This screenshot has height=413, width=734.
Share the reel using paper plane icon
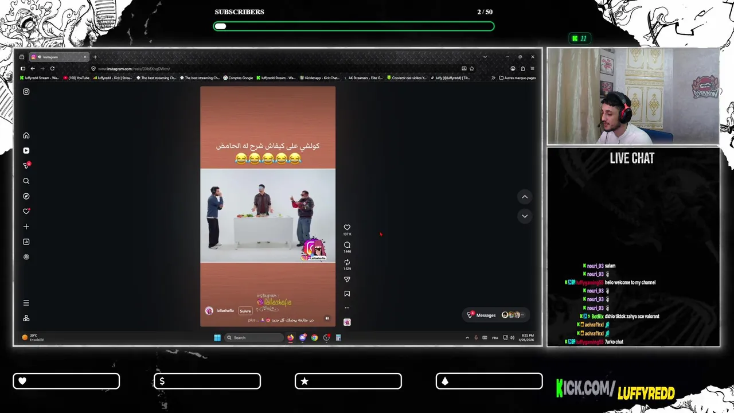tap(347, 279)
